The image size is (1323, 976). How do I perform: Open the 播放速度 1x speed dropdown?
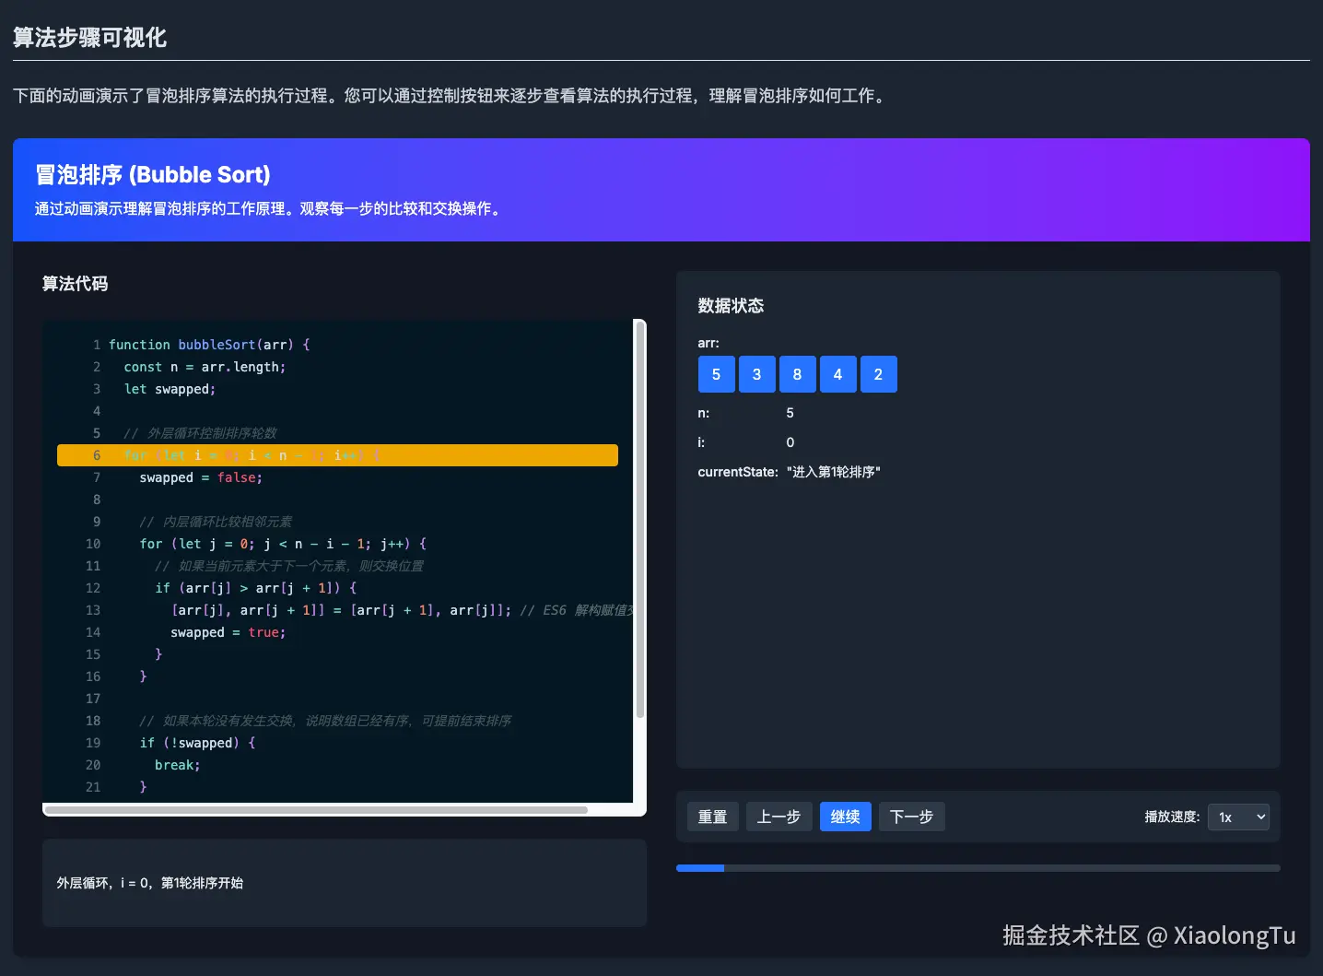click(x=1238, y=817)
